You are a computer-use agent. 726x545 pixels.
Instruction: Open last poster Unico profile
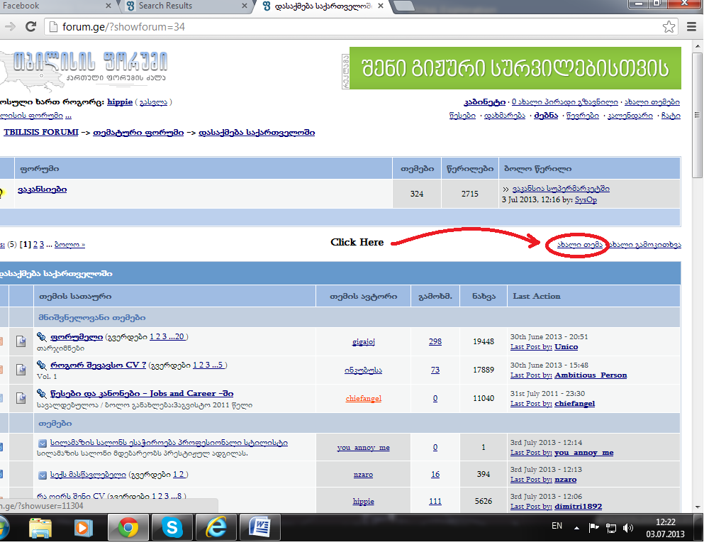point(566,346)
